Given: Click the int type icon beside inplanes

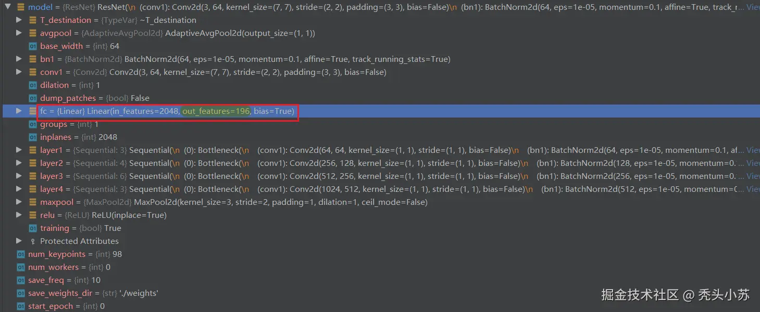Looking at the screenshot, I should (33, 137).
